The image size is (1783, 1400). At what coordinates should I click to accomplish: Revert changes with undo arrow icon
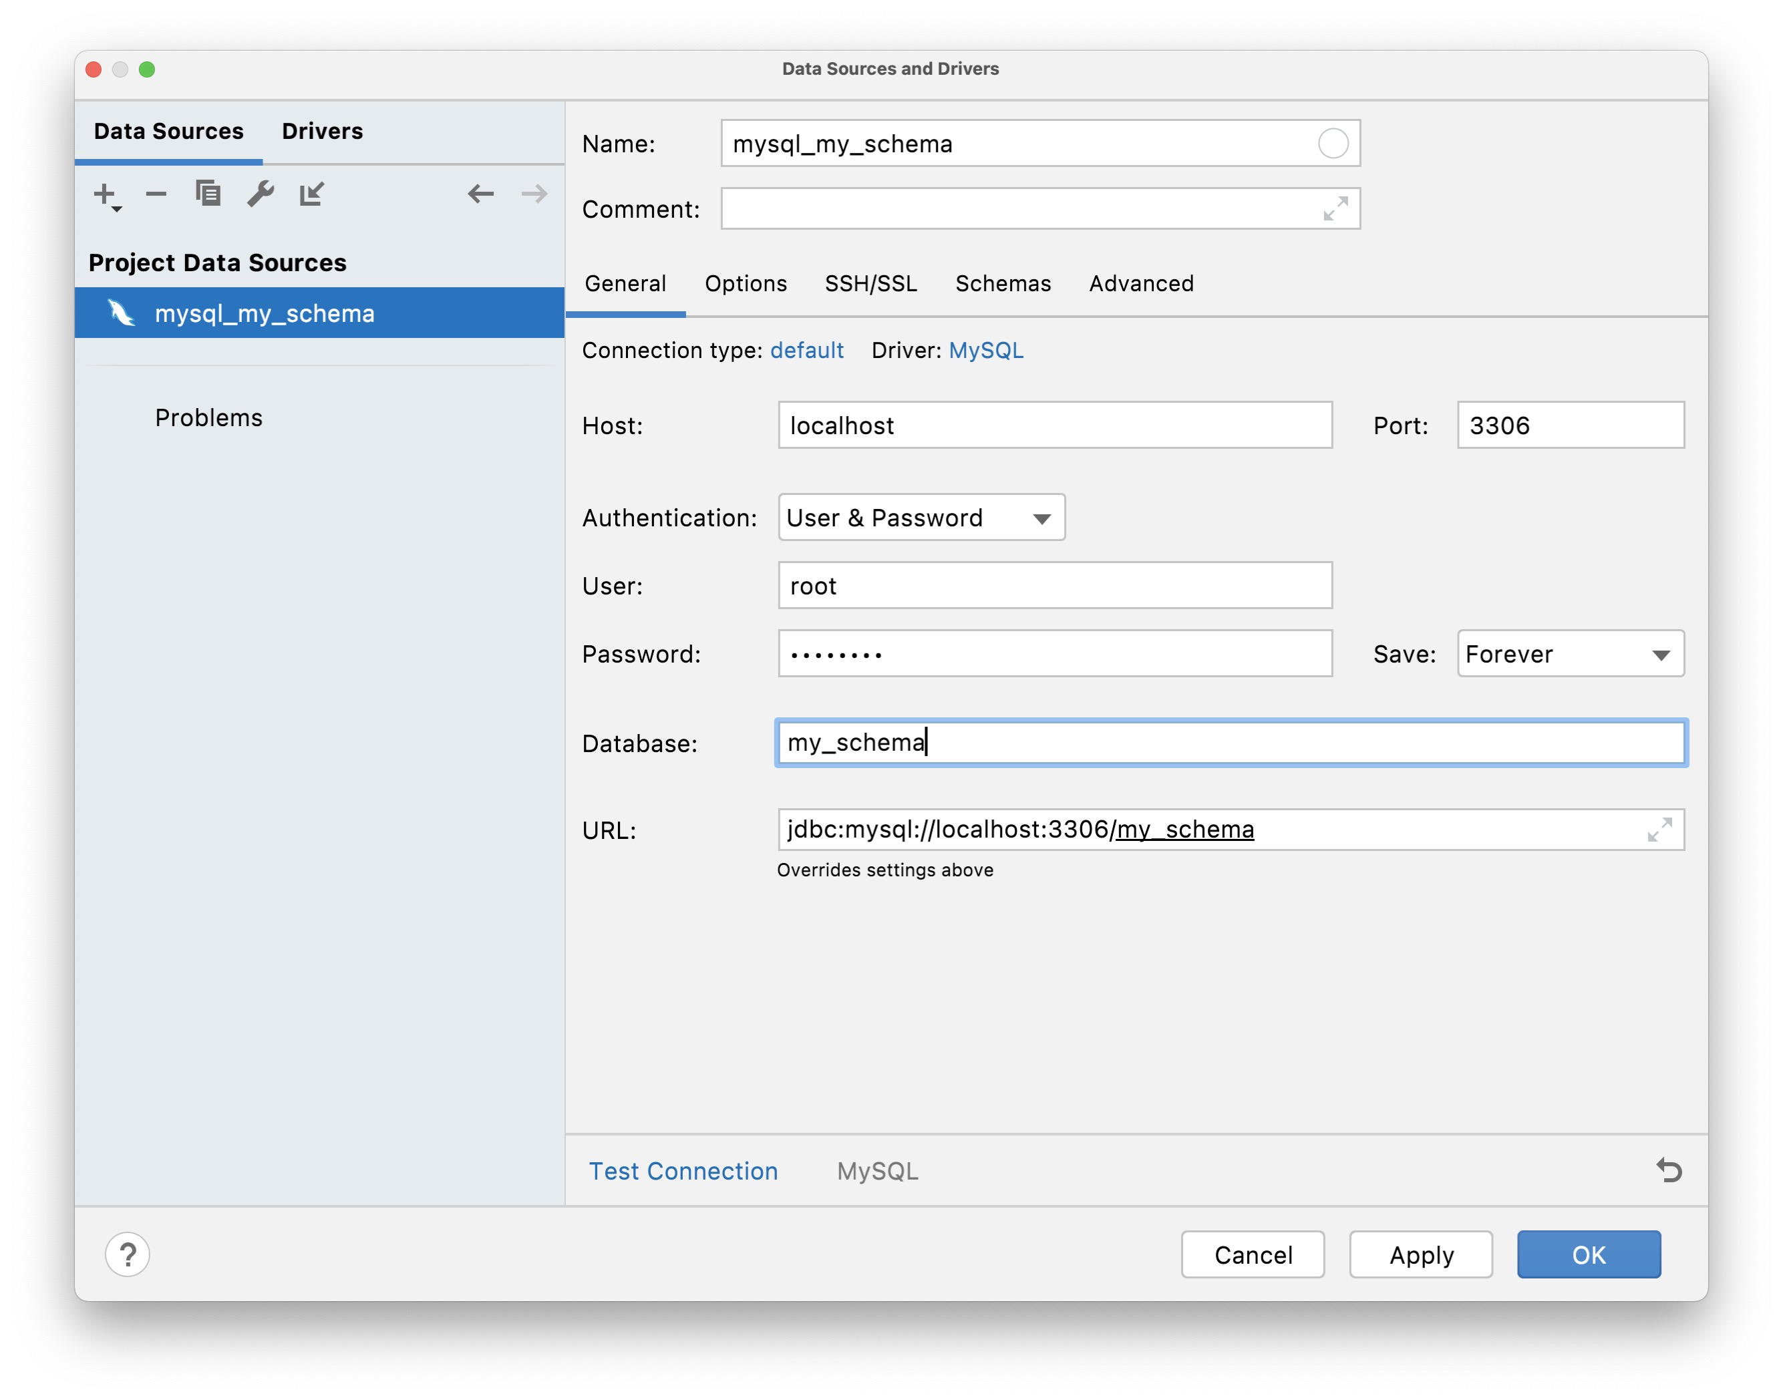point(1669,1170)
